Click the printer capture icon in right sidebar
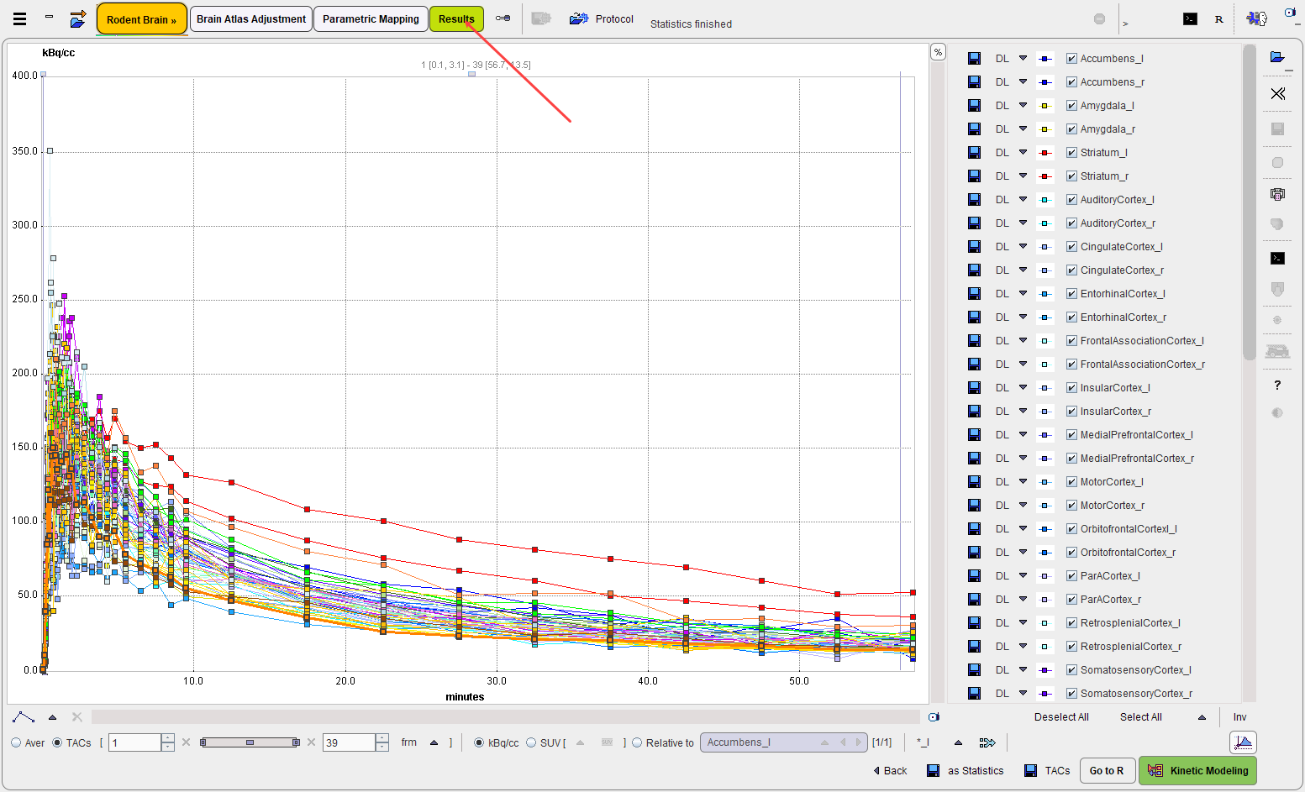The image size is (1305, 792). click(x=1277, y=194)
